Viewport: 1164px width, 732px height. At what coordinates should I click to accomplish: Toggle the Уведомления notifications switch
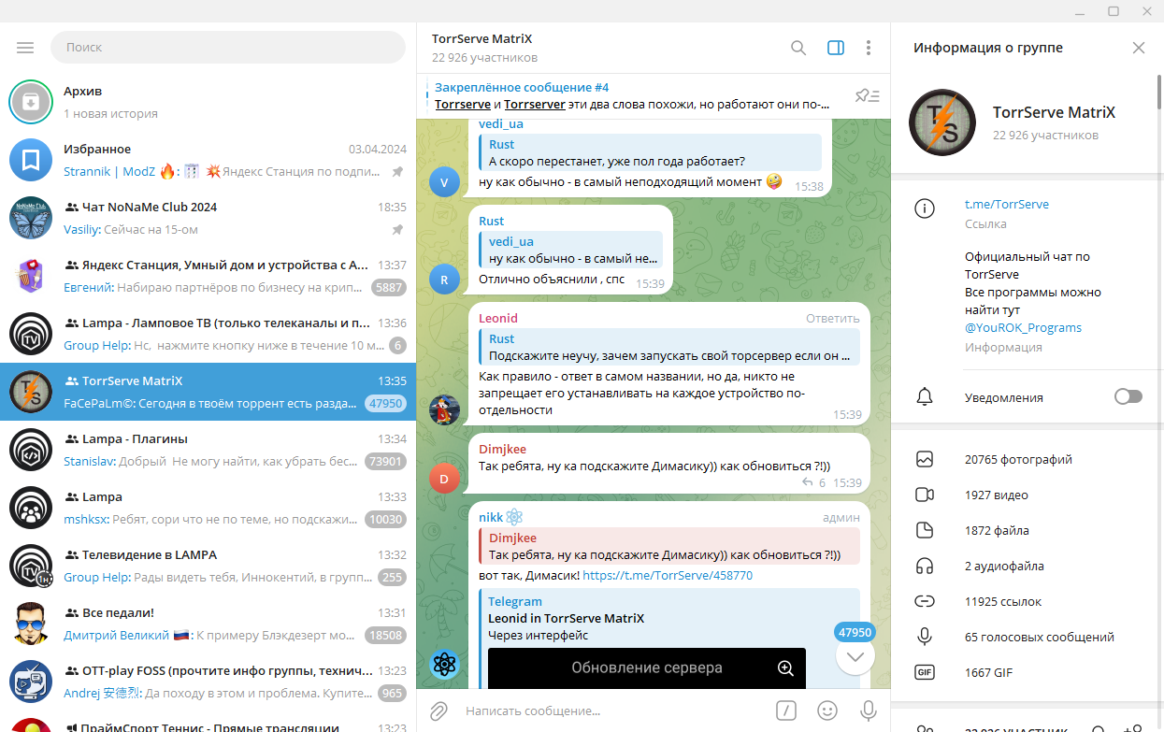click(1128, 397)
